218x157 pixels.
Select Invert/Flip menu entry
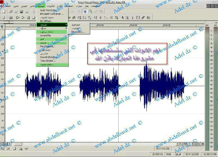tap(46, 36)
